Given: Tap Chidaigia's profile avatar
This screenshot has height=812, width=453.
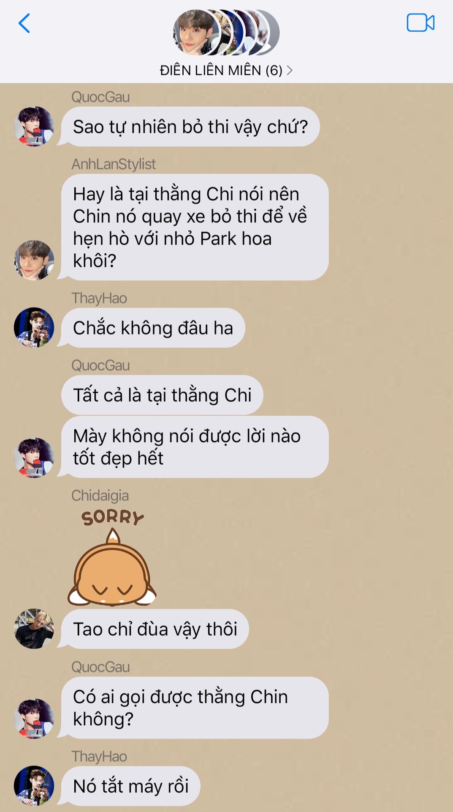Looking at the screenshot, I should tap(34, 629).
